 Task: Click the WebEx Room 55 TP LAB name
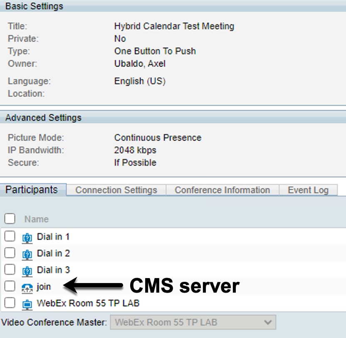tap(88, 303)
